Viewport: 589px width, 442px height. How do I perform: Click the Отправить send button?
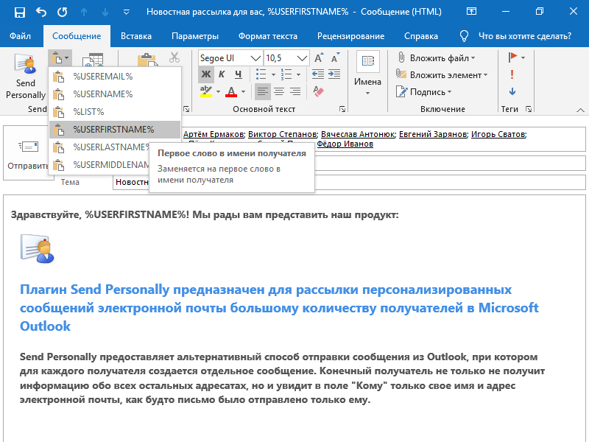point(28,155)
